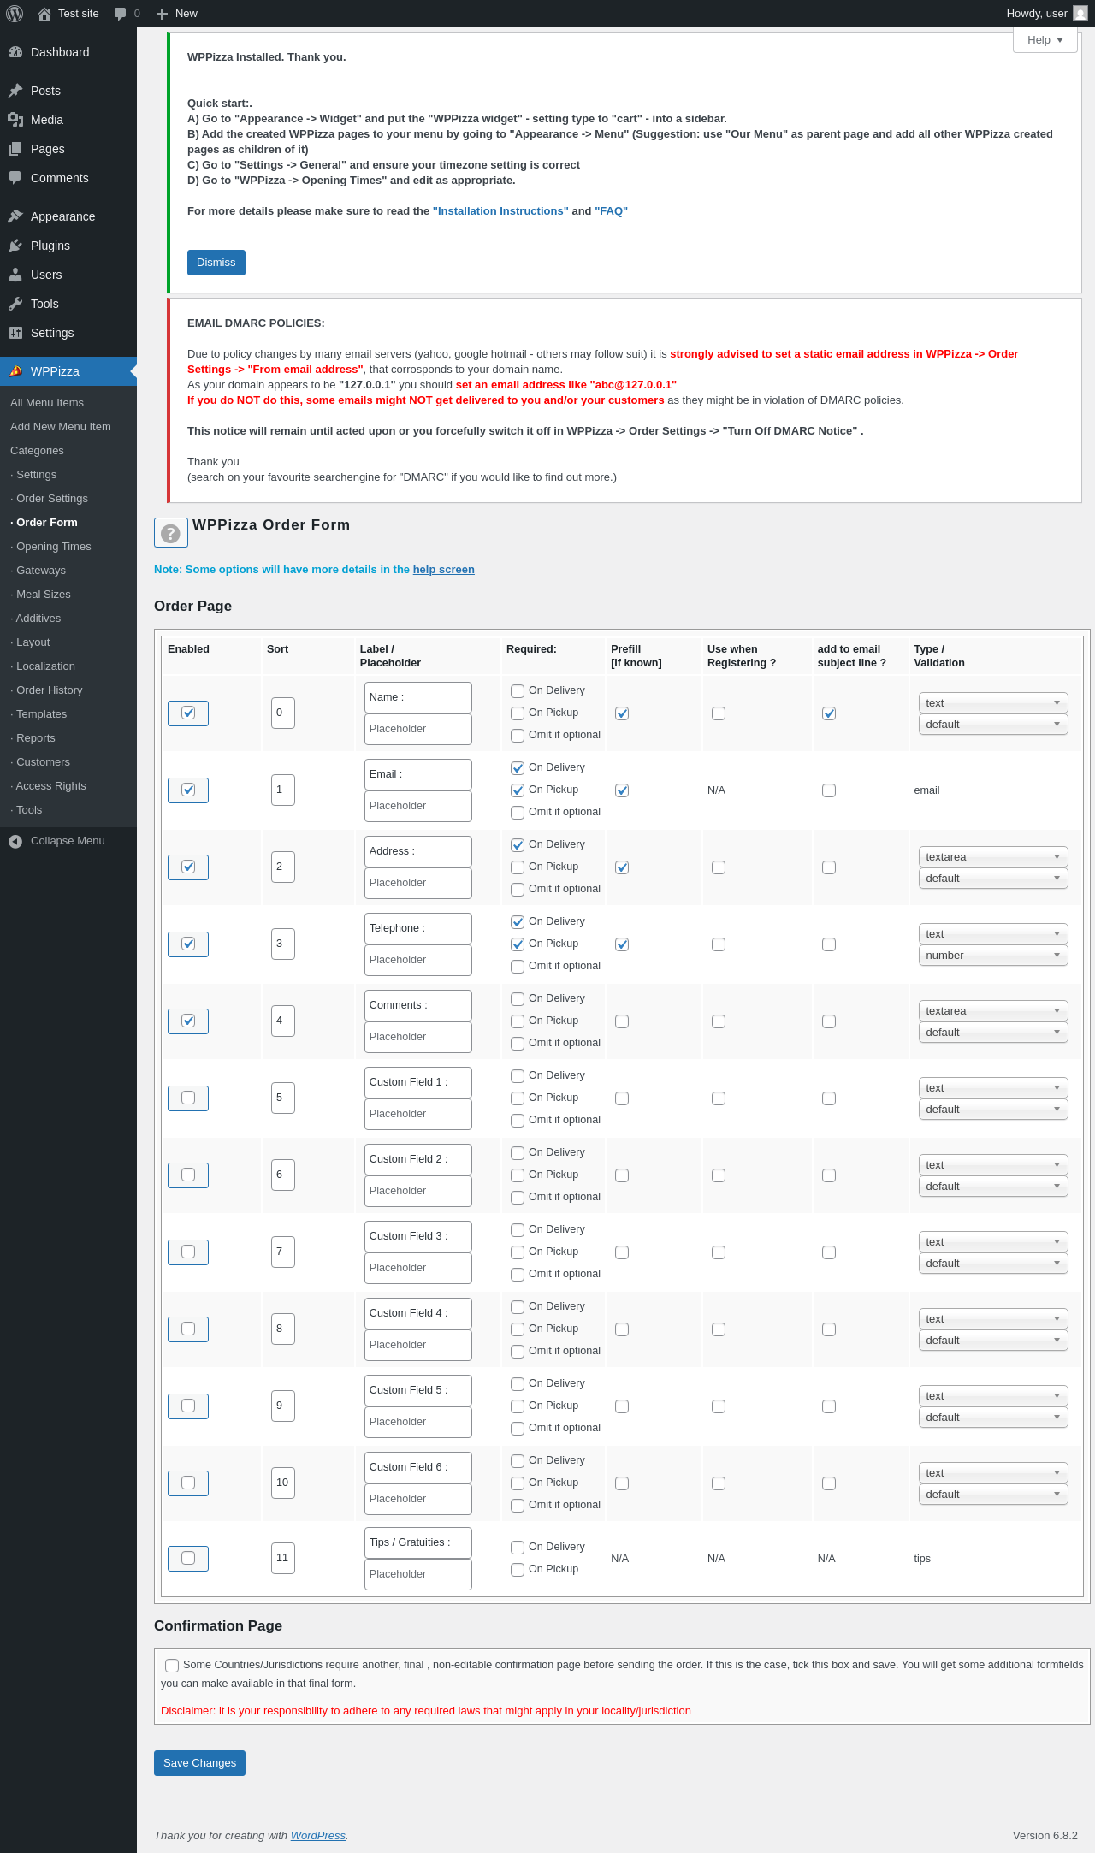Open the Appearance paintbrush icon

(15, 216)
